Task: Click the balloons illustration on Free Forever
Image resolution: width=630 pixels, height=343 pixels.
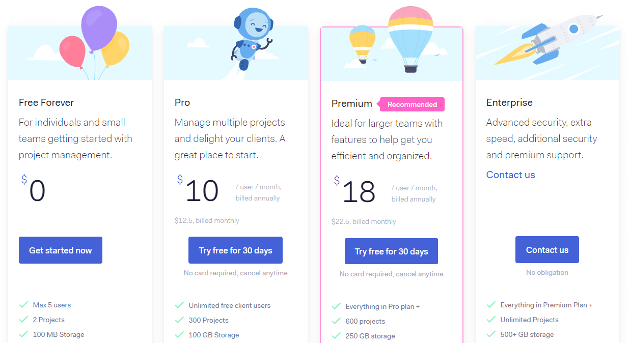Action: coord(94,41)
